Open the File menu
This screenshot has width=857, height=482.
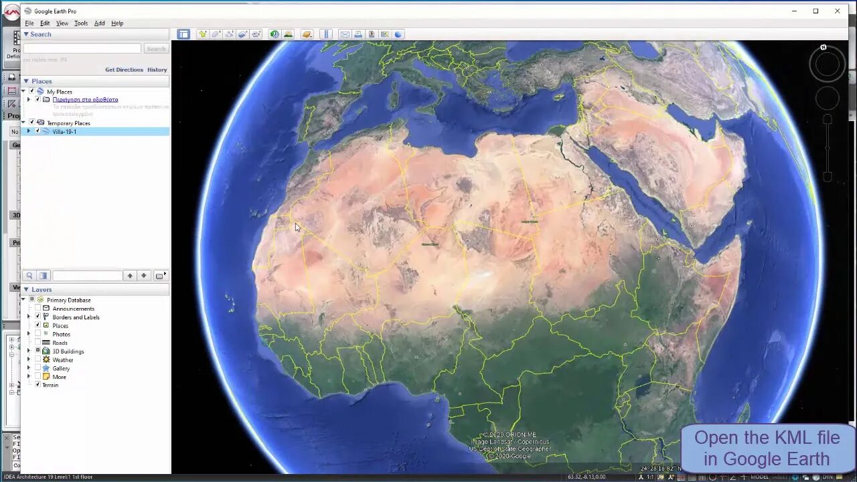pos(29,23)
